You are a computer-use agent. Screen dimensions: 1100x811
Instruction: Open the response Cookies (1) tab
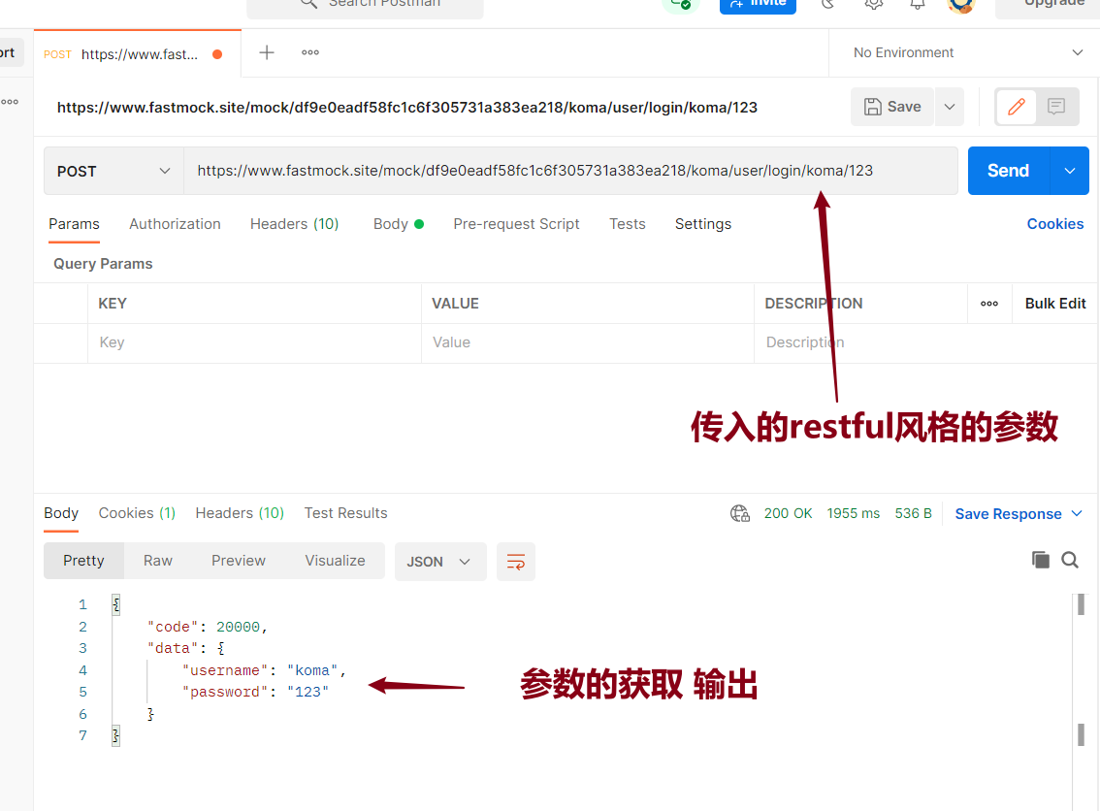[x=137, y=513]
